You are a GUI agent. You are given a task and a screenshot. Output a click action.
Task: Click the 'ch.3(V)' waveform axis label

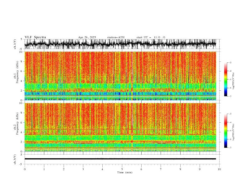15,159
